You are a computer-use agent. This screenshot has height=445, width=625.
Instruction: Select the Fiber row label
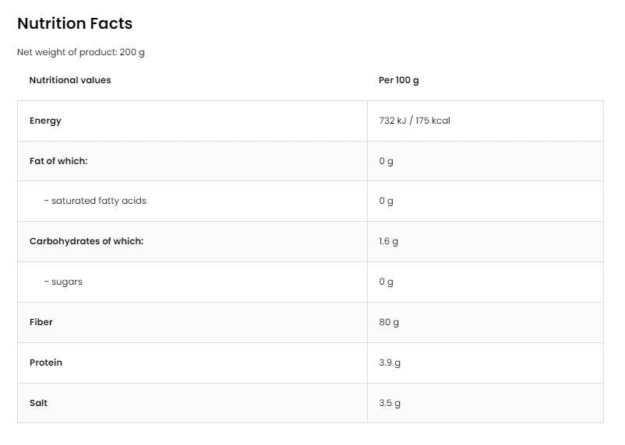click(x=41, y=322)
